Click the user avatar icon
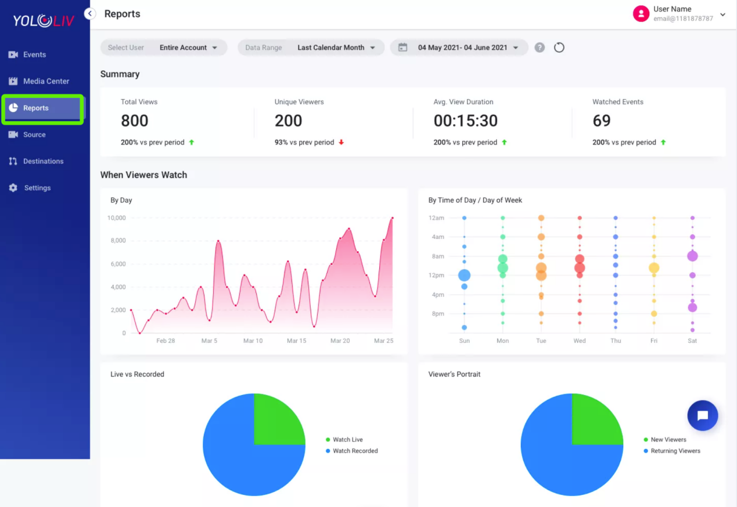737x507 pixels. point(641,14)
